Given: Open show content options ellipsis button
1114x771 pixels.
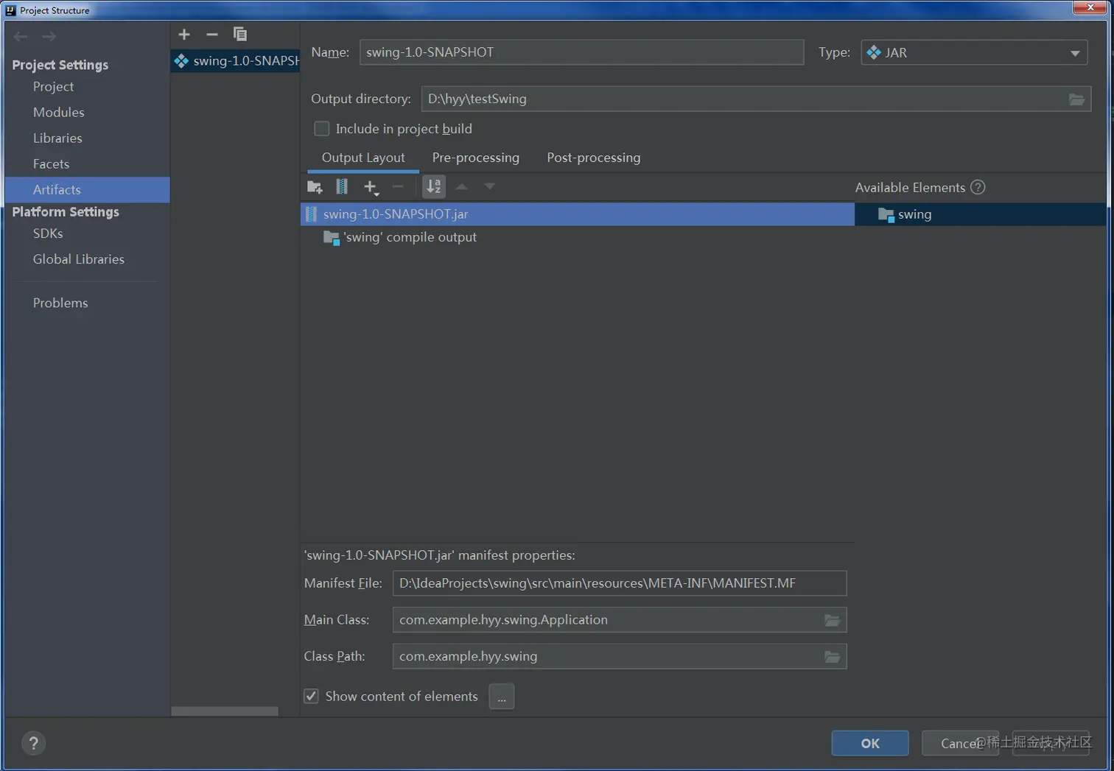Looking at the screenshot, I should [x=502, y=697].
